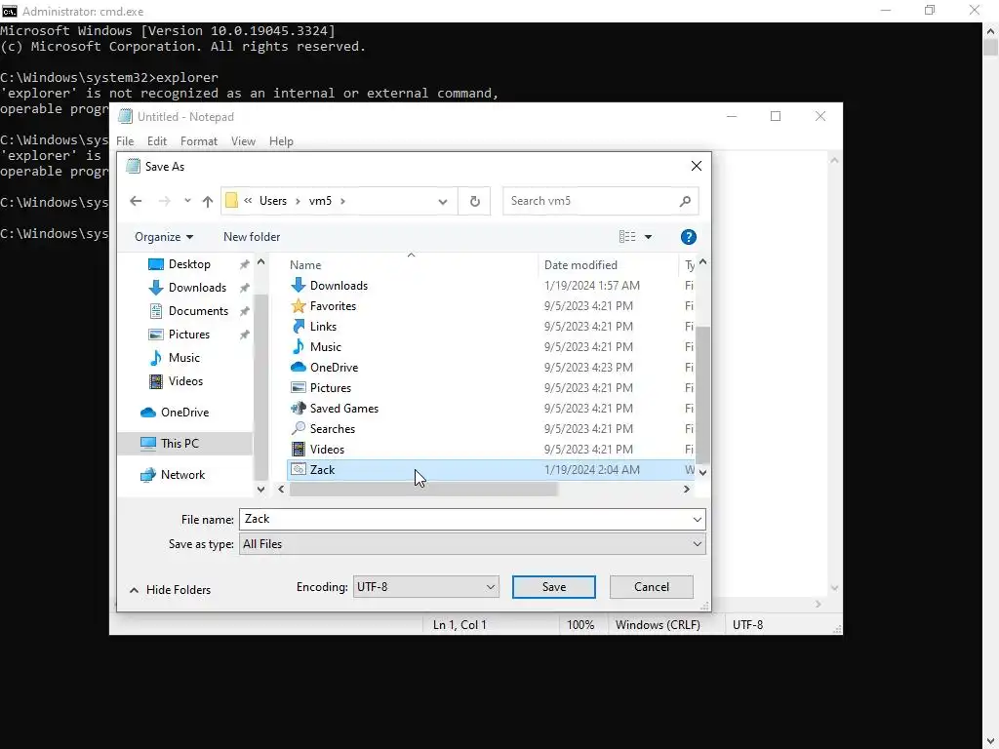The width and height of the screenshot is (999, 749).
Task: Click the cmd.exe title bar icon
Action: [x=10, y=11]
